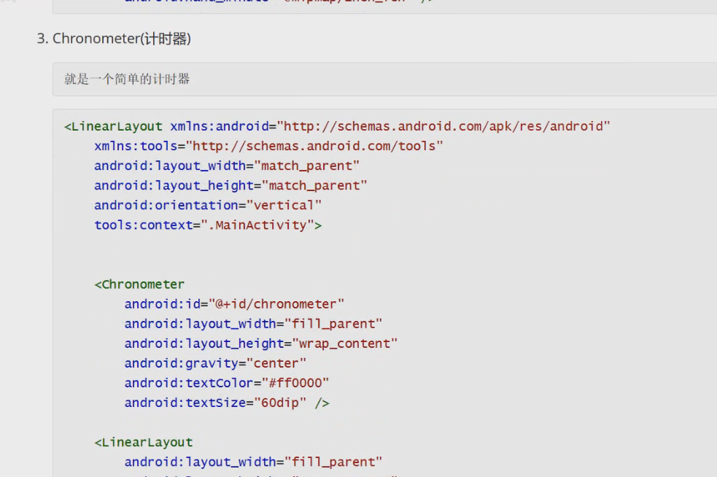Select the android:id attribute of the Chronometer
Viewport: 717px width, 477px height.
[x=168, y=303]
